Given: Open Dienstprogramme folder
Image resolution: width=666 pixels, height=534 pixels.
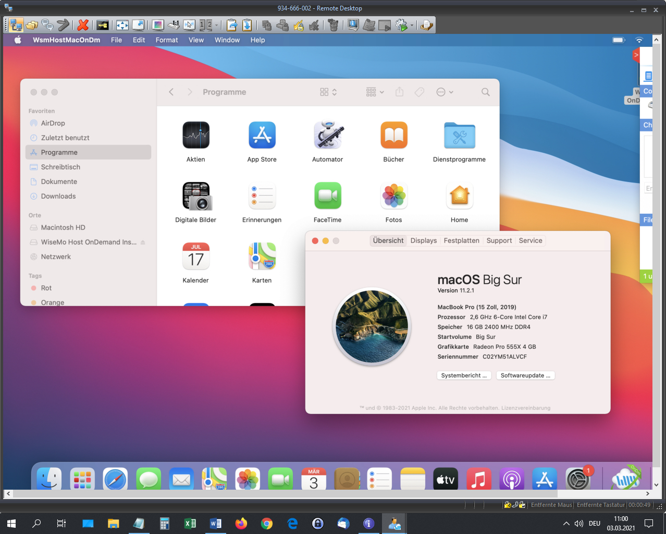Looking at the screenshot, I should point(459,136).
